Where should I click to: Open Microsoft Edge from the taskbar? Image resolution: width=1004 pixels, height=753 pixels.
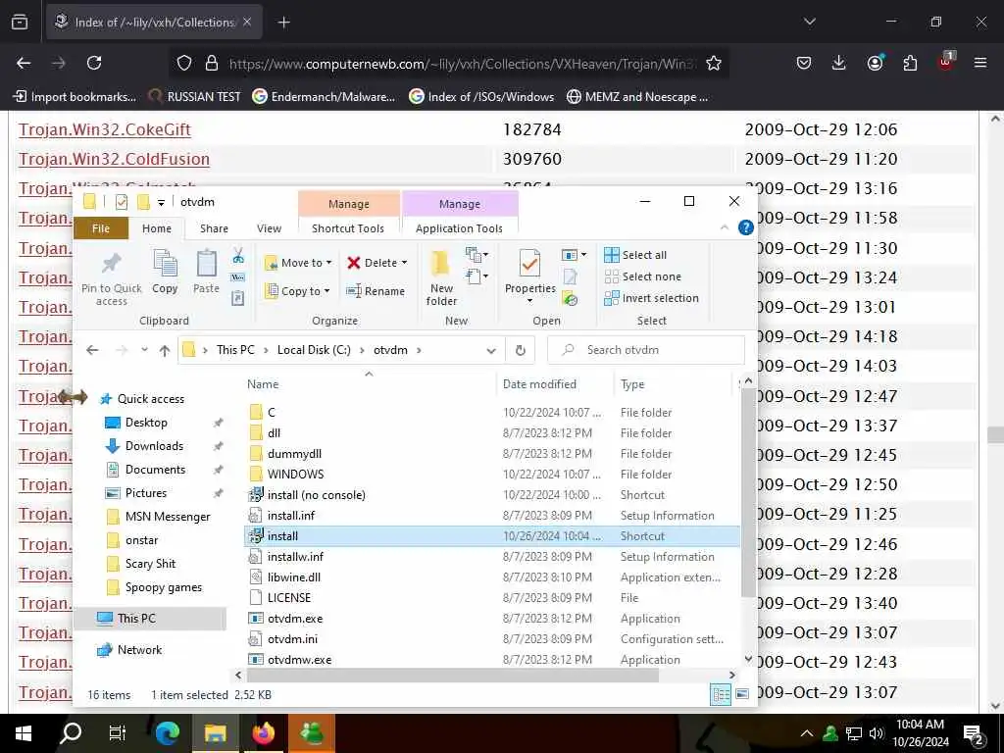click(167, 733)
